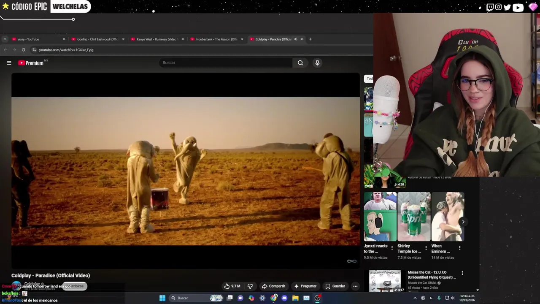Open Task View on the taskbar
The image size is (540, 304).
[x=229, y=298]
